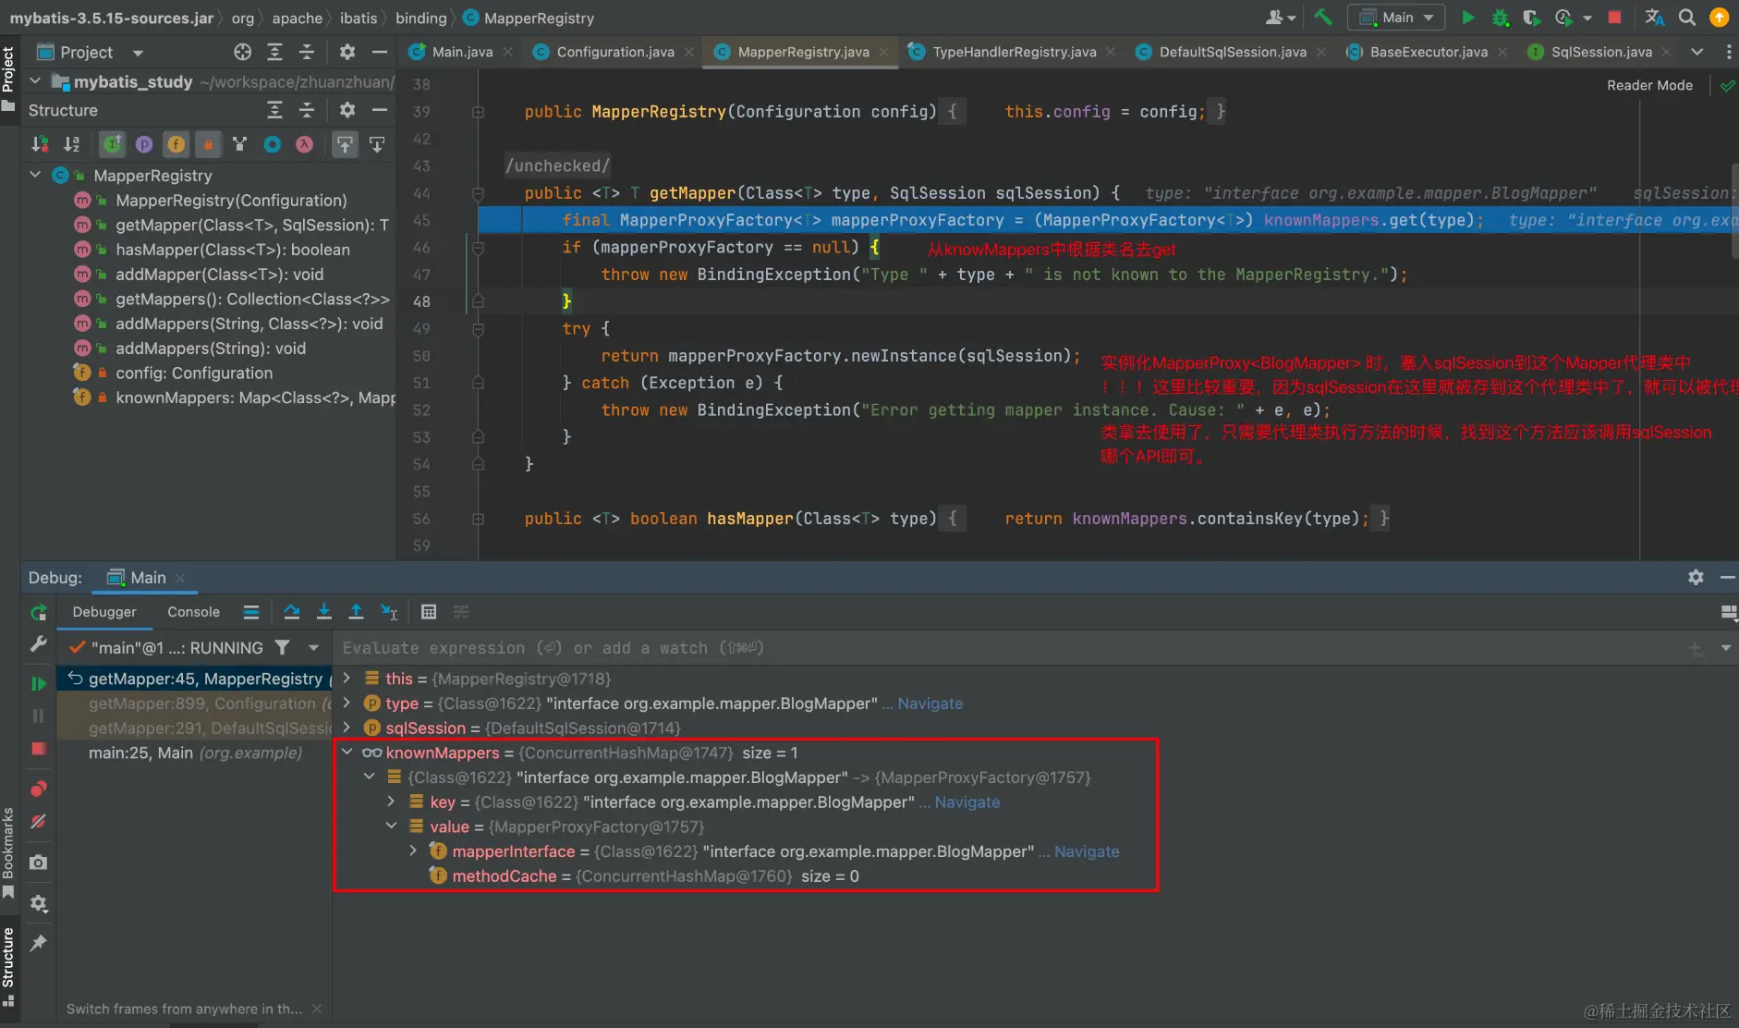Click View Breakpoints double red dot icon
1739x1028 pixels.
point(38,789)
